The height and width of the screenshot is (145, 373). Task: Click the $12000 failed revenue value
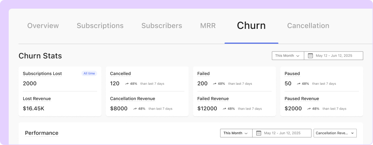[x=207, y=109]
